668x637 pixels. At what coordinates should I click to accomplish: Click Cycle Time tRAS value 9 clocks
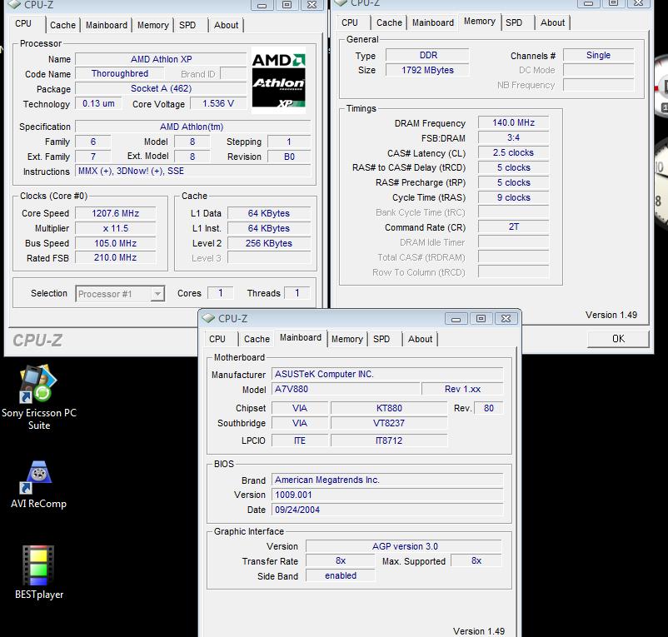513,197
